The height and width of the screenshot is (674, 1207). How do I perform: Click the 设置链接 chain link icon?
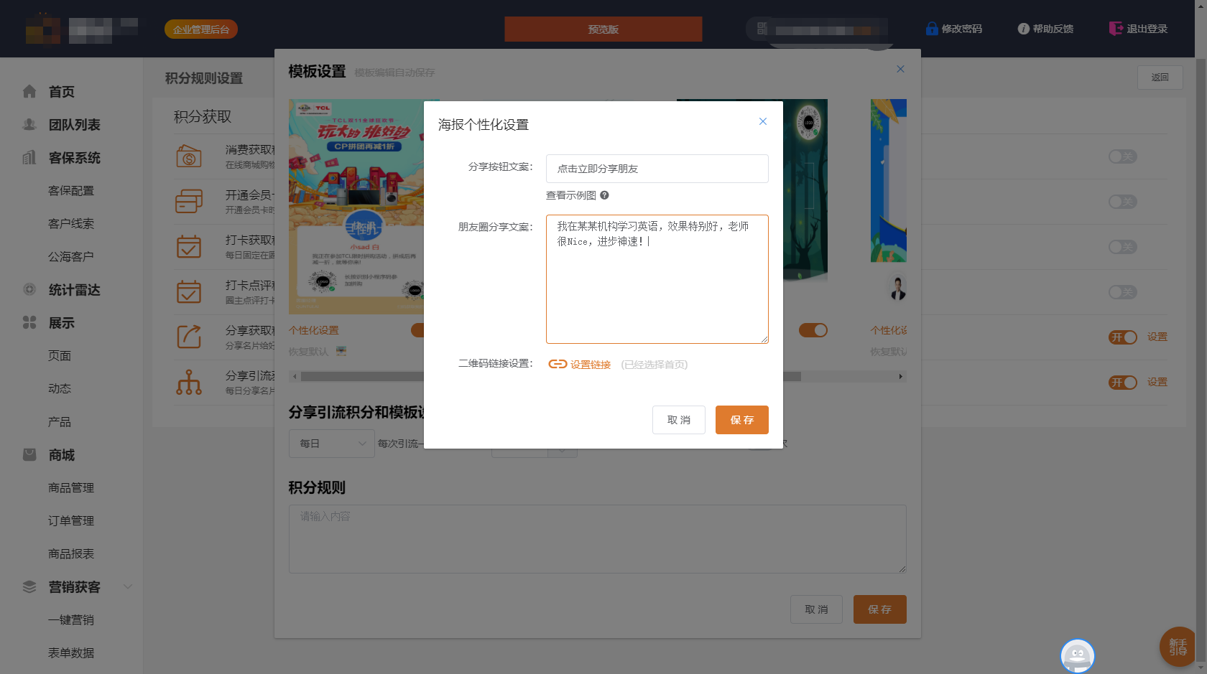click(558, 364)
